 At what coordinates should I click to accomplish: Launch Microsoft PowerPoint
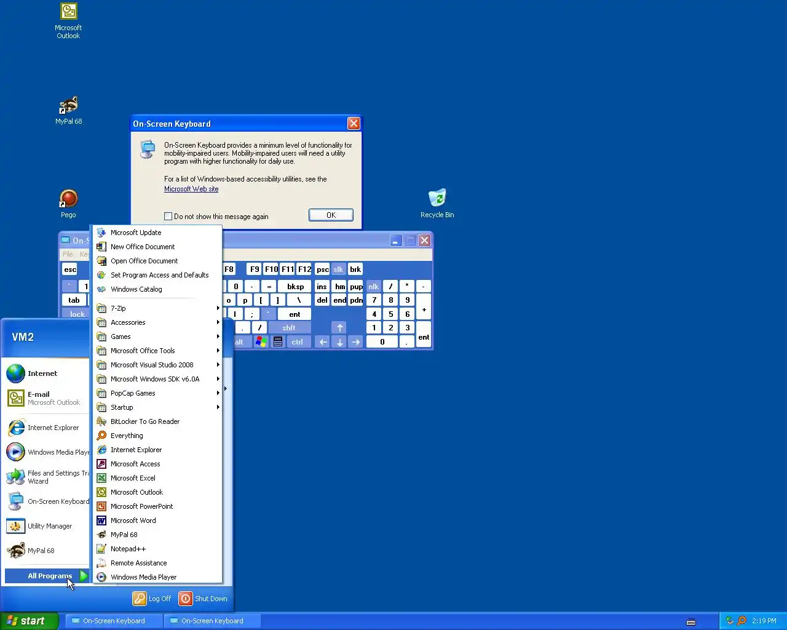tap(157, 506)
